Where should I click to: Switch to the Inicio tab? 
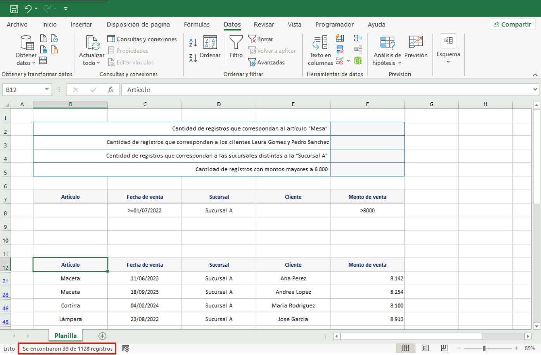coord(49,24)
